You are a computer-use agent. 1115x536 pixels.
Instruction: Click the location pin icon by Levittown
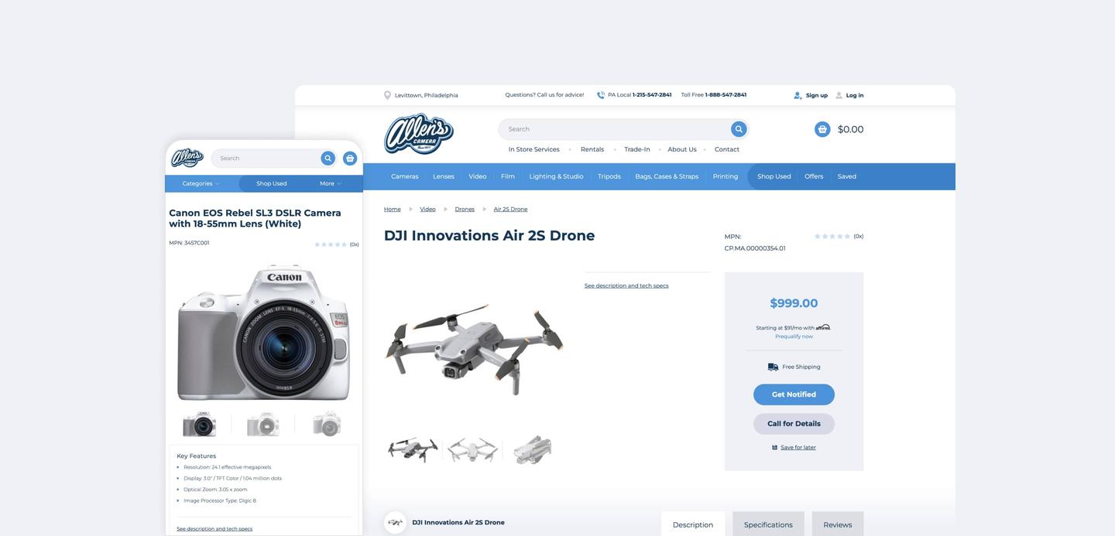coord(387,95)
